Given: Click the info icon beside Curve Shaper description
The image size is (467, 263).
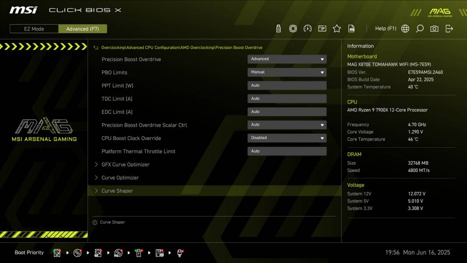Looking at the screenshot, I should tap(95, 223).
